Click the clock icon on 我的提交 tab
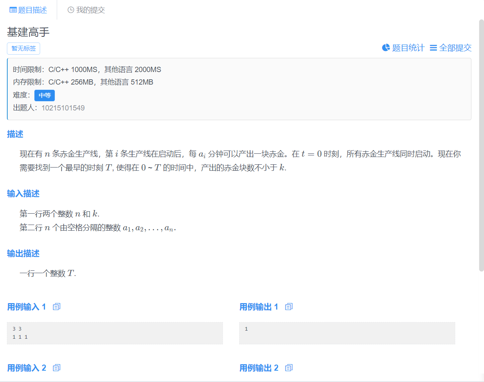 (71, 10)
